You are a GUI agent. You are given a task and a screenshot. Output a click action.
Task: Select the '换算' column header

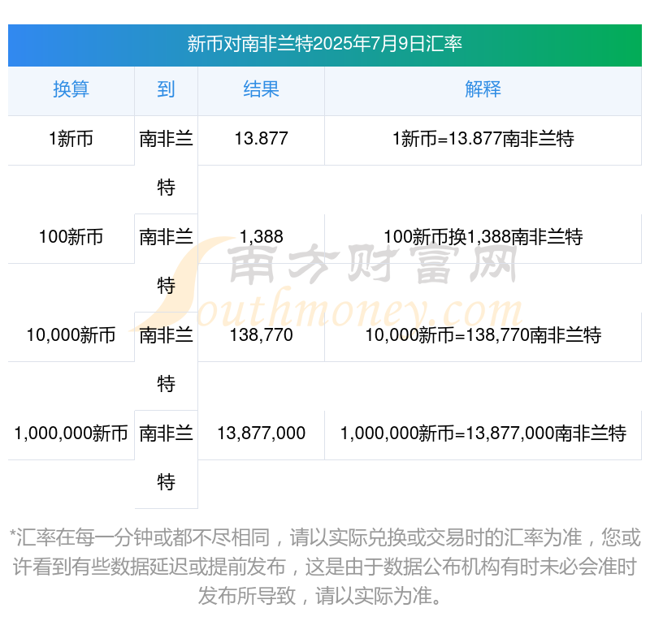tap(71, 89)
